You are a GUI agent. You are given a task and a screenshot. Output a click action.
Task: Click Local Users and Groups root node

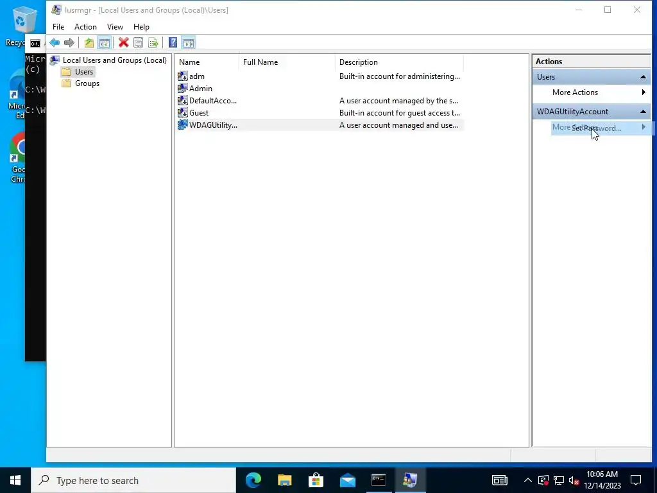coord(114,60)
